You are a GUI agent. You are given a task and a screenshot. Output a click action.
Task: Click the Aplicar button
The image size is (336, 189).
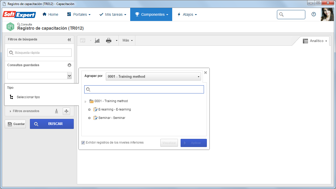[x=194, y=143]
